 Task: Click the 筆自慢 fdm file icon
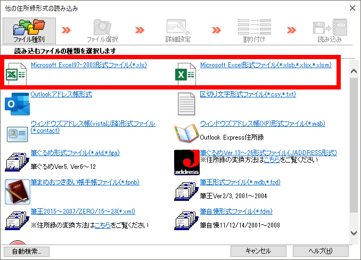pyautogui.click(x=186, y=221)
